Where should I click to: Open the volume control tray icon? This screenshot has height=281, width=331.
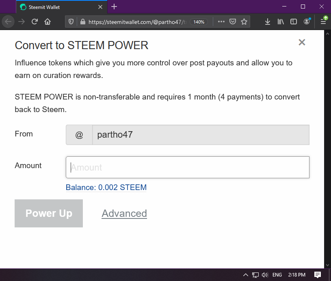[265, 275]
